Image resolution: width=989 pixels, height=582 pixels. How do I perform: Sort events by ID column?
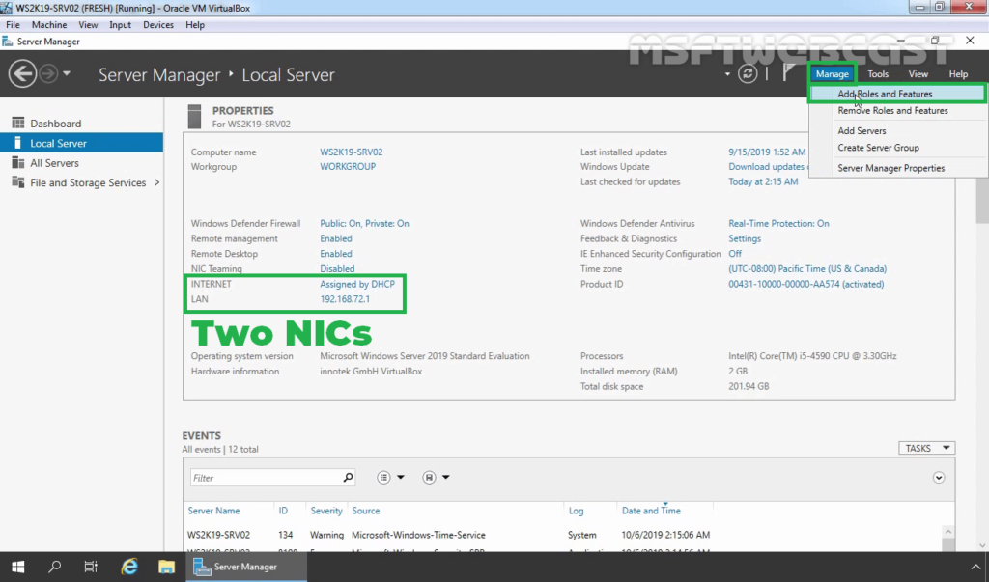(283, 511)
